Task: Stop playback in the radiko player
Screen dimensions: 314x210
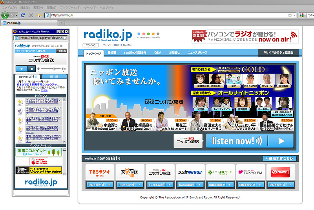Action: tap(31, 69)
